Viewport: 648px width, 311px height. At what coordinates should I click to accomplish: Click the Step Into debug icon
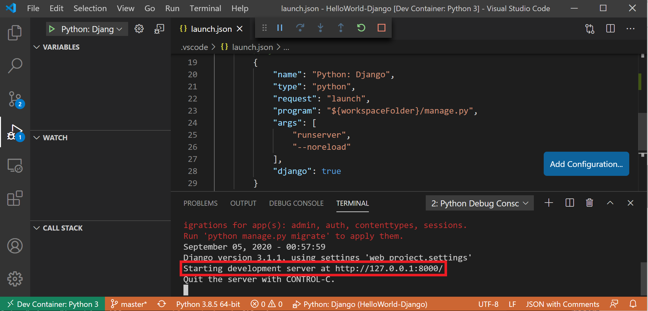(321, 28)
